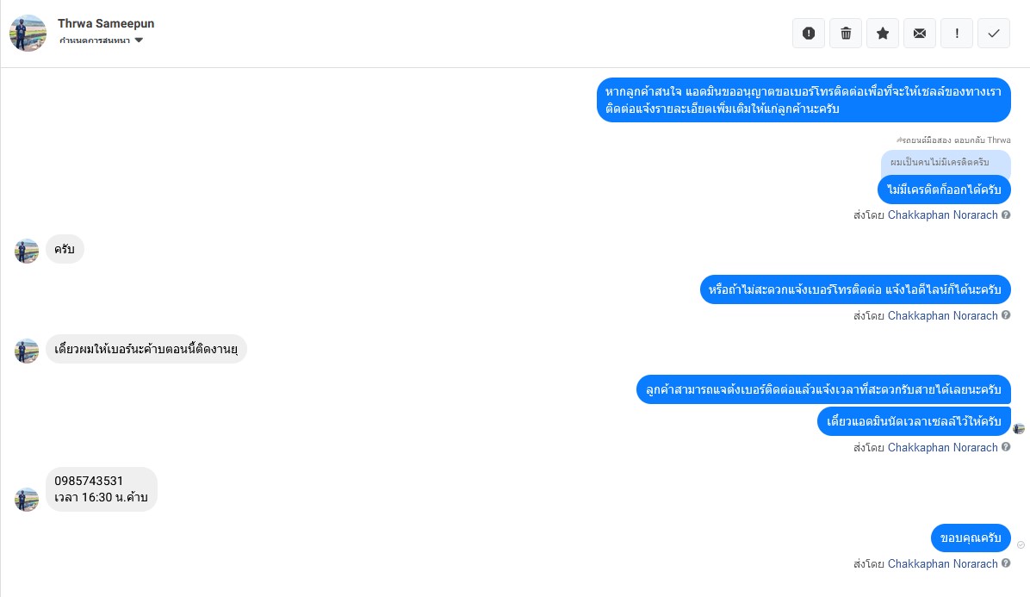Mark conversation as unread via the envelope icon
1030x597 pixels.
click(x=920, y=34)
